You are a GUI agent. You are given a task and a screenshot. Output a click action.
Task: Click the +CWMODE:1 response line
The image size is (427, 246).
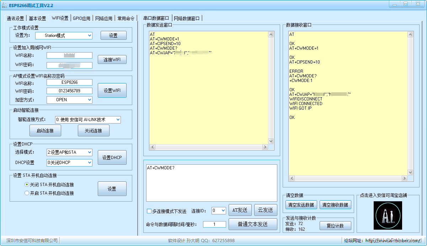301,81
